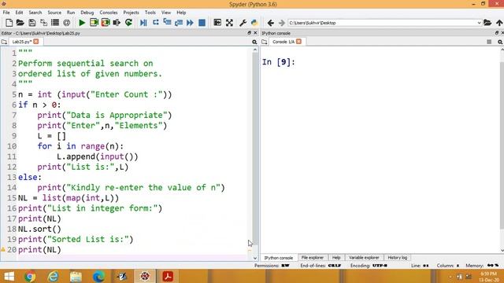The height and width of the screenshot is (283, 504).
Task: Switch to IPython console bottom tab
Action: (x=279, y=258)
